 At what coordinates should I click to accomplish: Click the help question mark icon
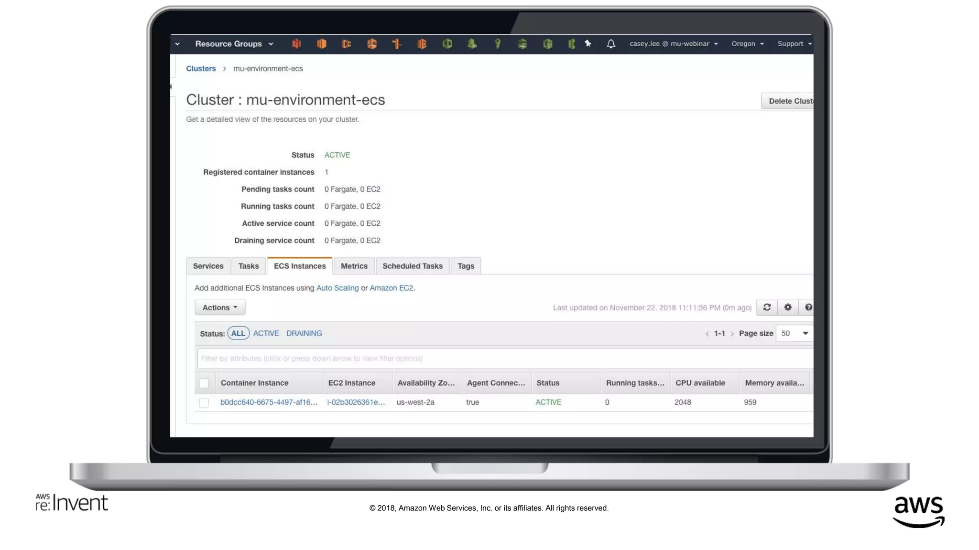click(808, 307)
